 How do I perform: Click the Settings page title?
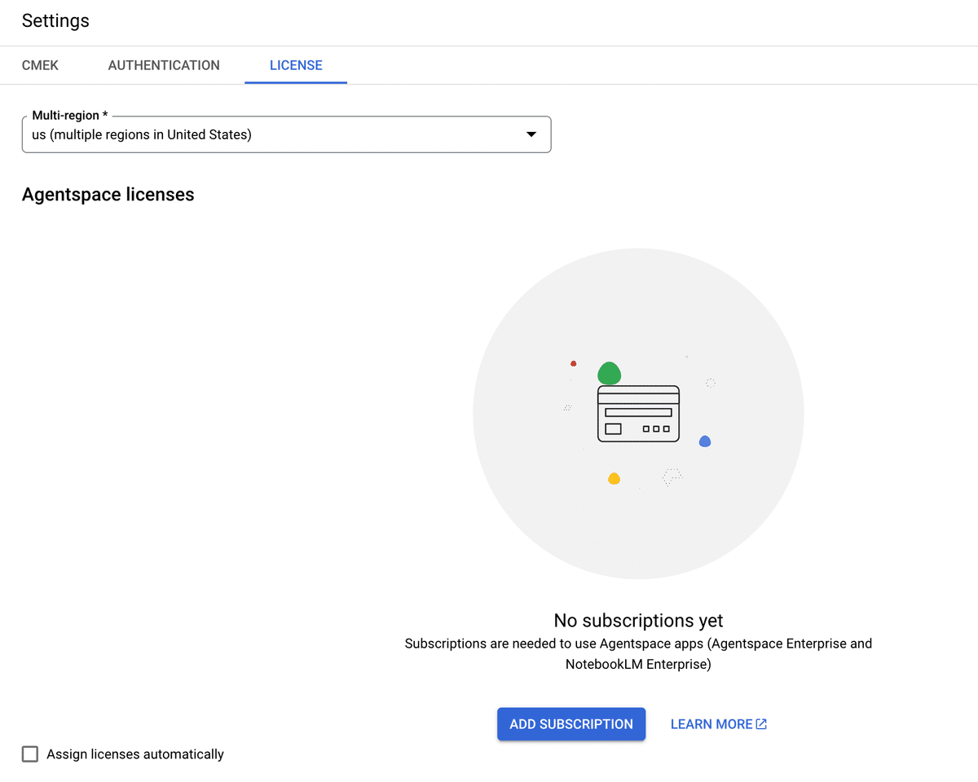pyautogui.click(x=55, y=21)
